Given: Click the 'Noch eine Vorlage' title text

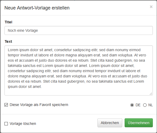Looking at the screenshot, I should 23,30.
